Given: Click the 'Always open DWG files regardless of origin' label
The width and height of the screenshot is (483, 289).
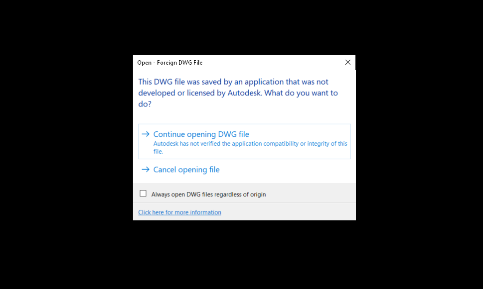Looking at the screenshot, I should [x=208, y=194].
